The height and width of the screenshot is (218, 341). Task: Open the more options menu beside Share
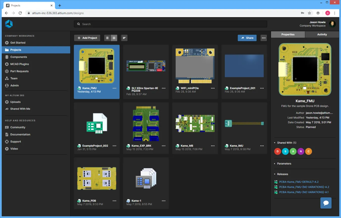tap(264, 38)
